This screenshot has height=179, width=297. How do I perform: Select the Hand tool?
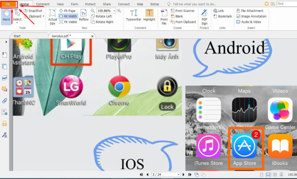coord(6,16)
